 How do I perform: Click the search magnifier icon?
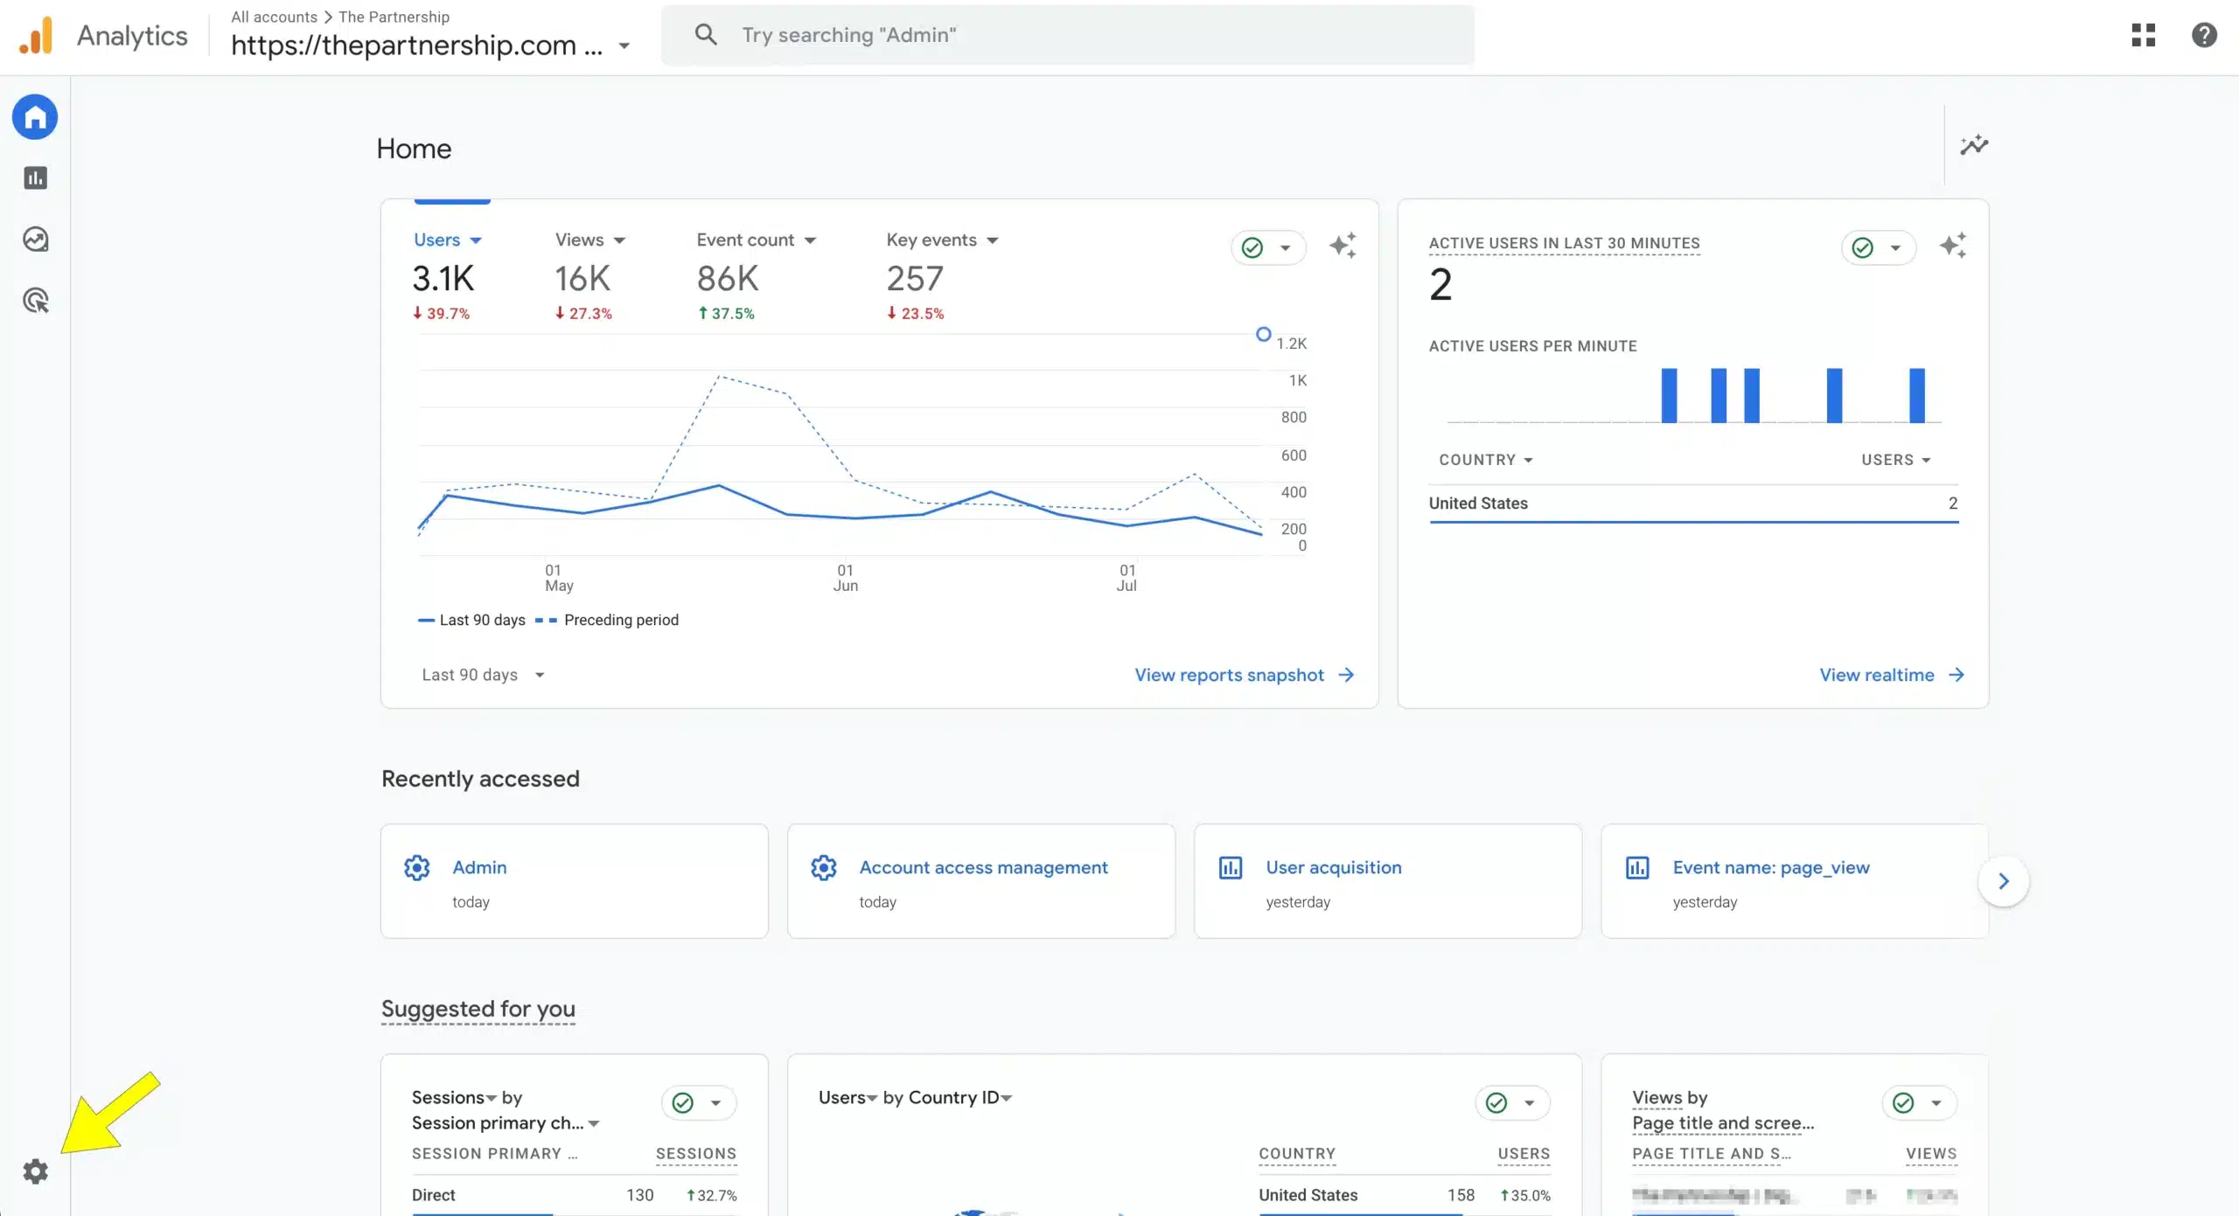coord(706,35)
